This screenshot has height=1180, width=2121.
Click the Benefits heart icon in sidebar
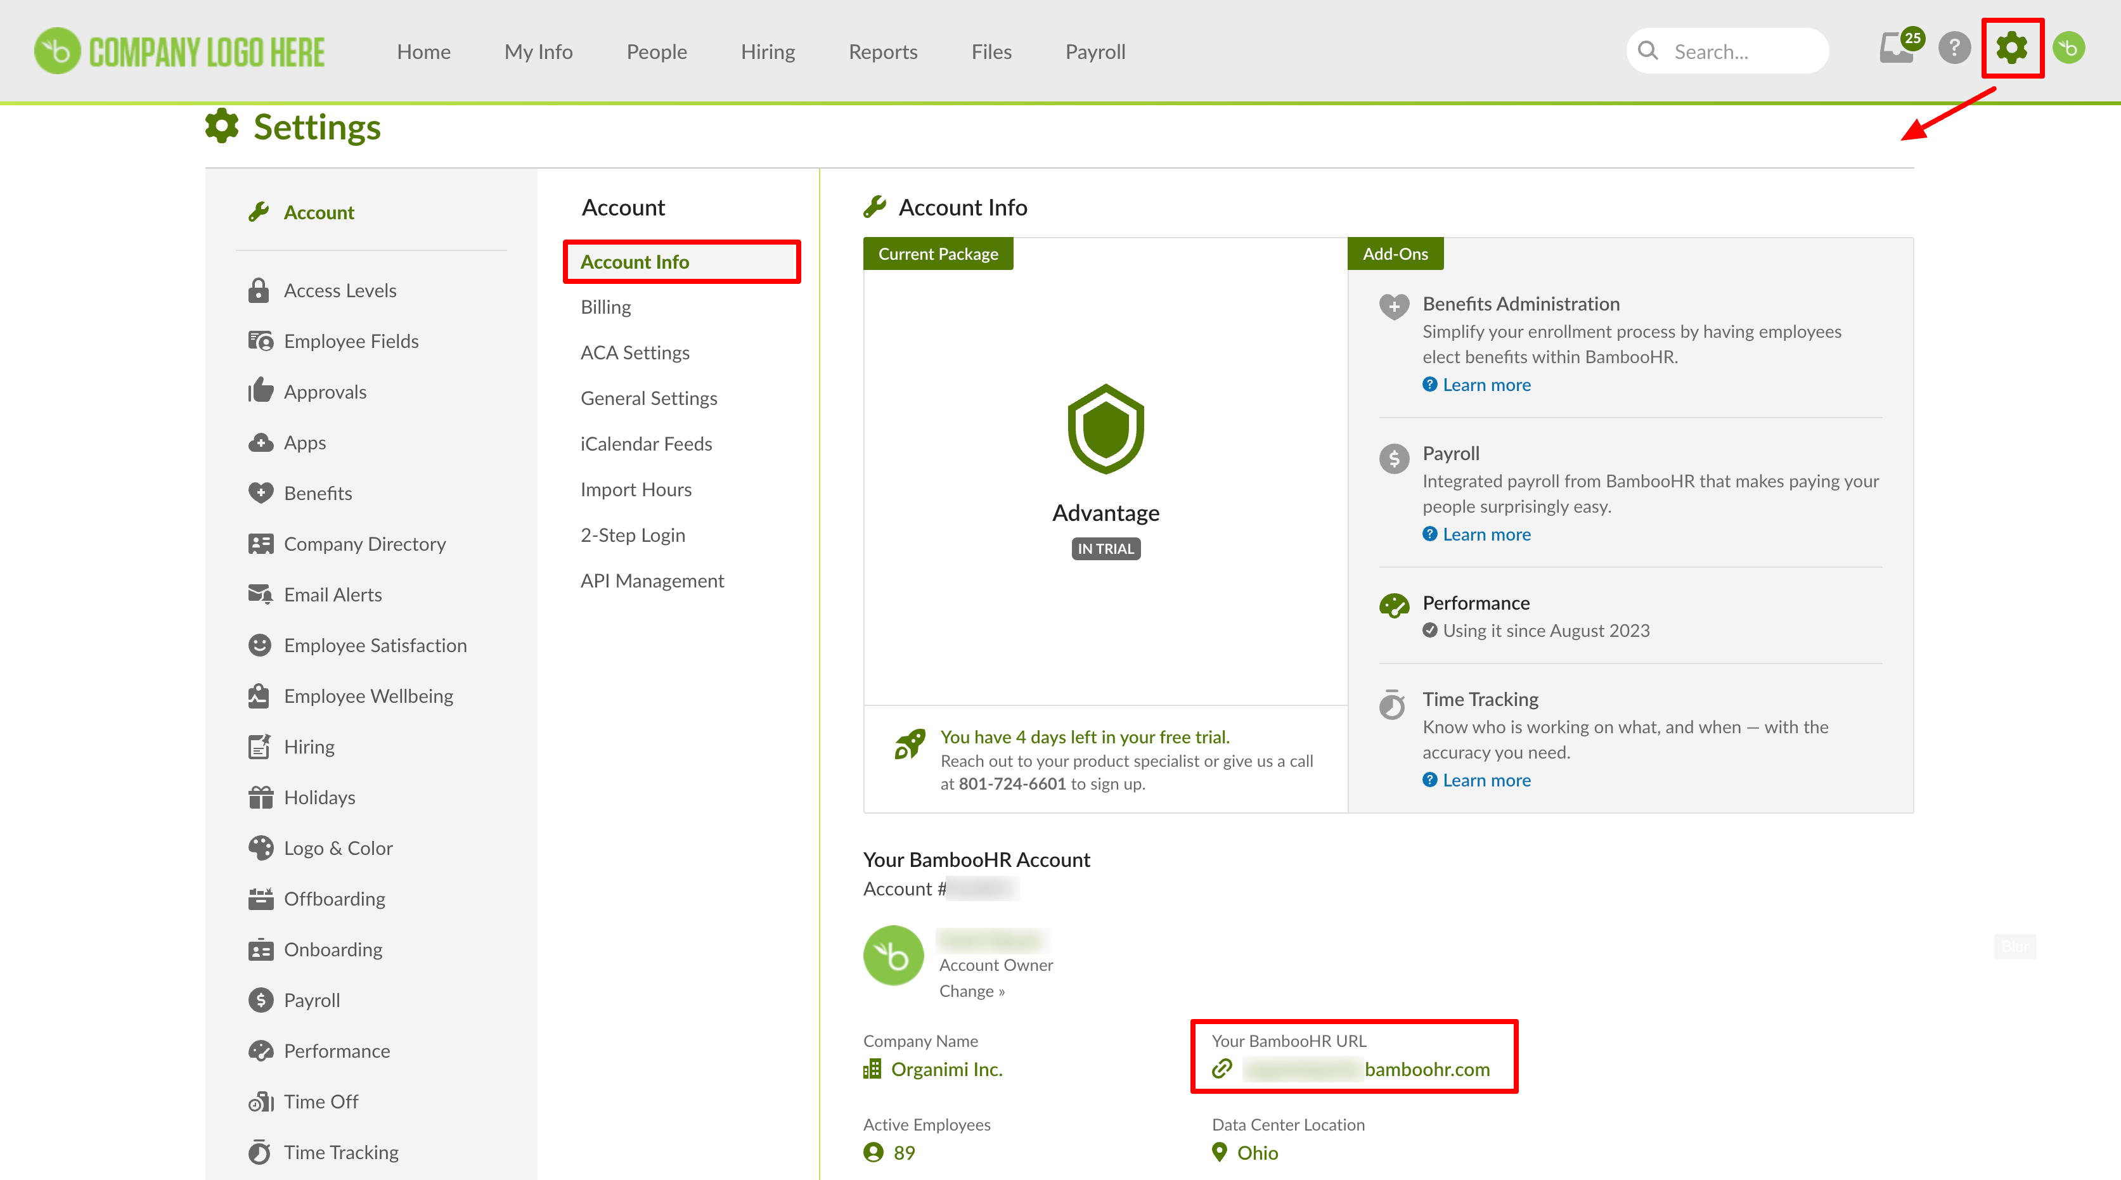coord(260,493)
